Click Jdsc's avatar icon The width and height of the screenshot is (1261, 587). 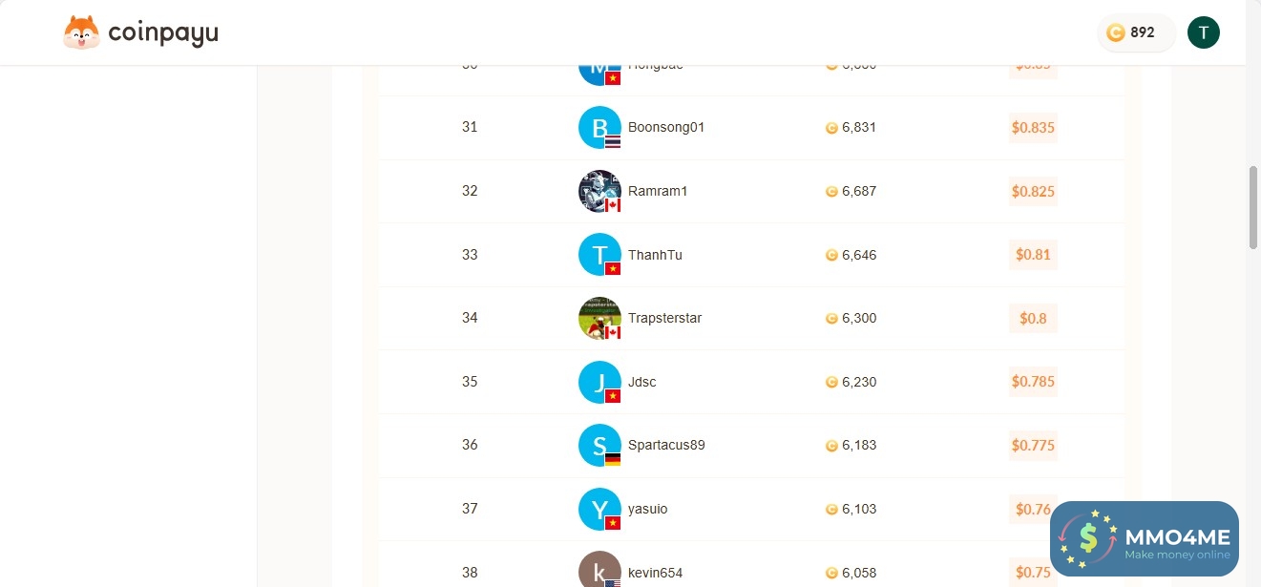[599, 382]
